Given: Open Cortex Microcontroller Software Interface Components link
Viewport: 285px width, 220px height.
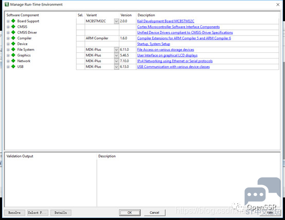Looking at the screenshot, I should click(x=179, y=27).
